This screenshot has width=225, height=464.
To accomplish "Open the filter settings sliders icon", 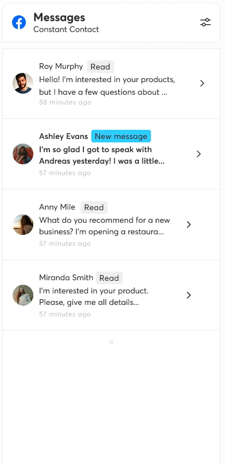I will tap(205, 22).
